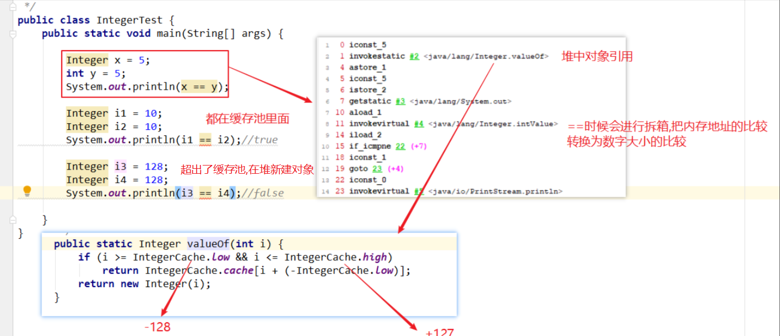The height and width of the screenshot is (336, 780).
Task: Place cursor on 'Integer i1 = 10;'
Action: [x=114, y=113]
